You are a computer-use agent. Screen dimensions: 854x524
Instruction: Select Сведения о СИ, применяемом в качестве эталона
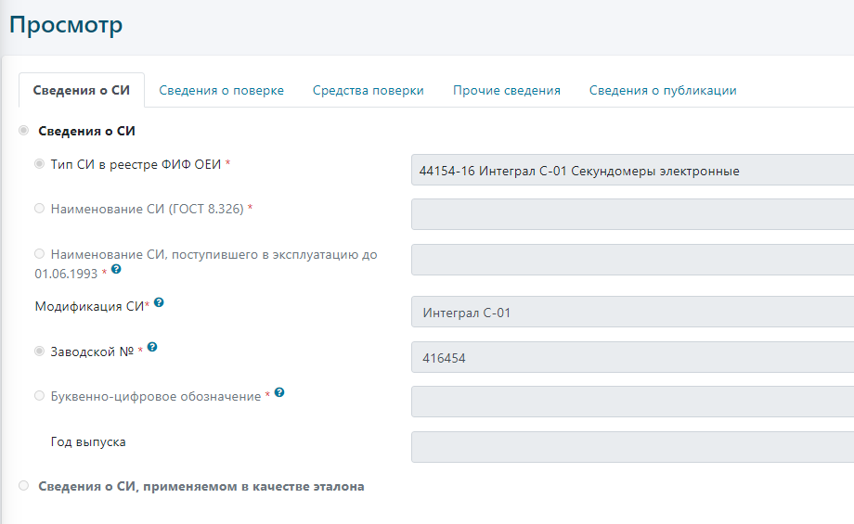click(23, 486)
